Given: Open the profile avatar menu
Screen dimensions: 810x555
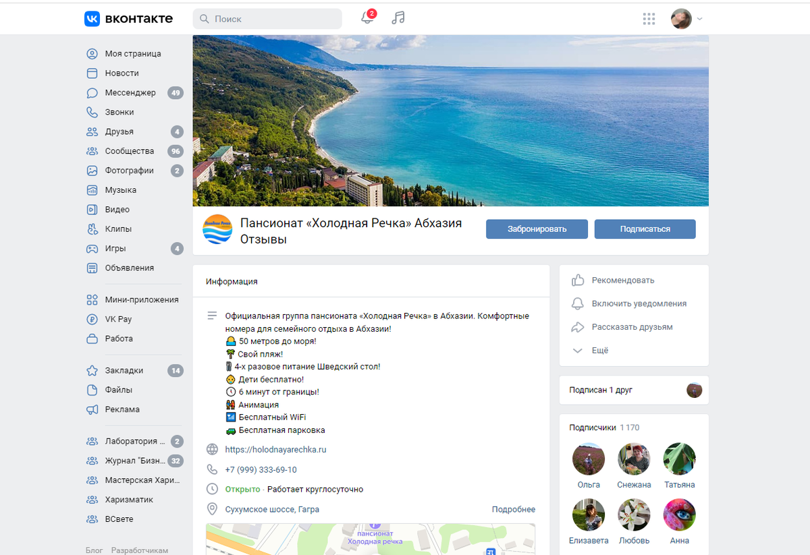Looking at the screenshot, I should [x=686, y=19].
